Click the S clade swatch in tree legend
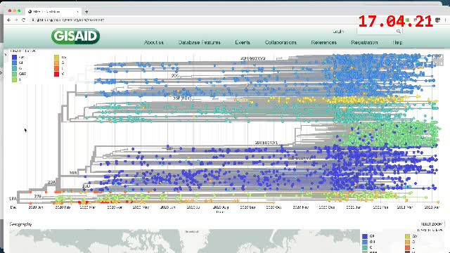The width and height of the screenshot is (450, 253). click(14, 79)
